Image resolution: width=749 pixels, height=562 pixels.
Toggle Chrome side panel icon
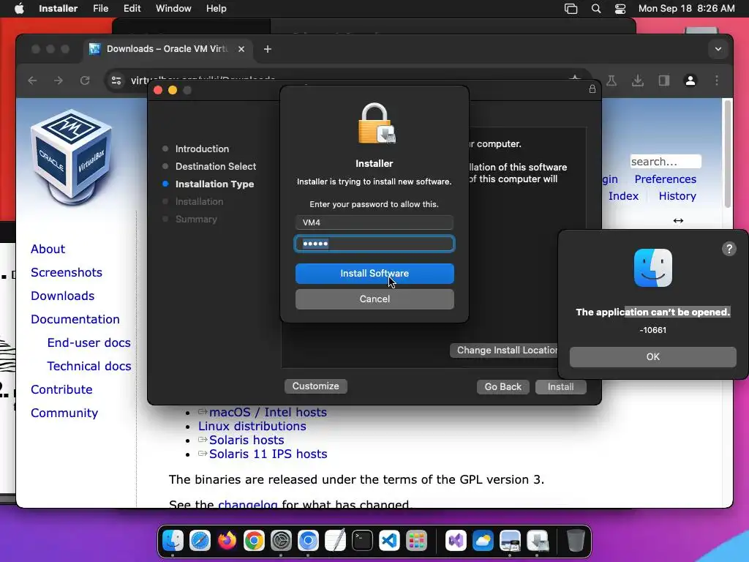(664, 80)
